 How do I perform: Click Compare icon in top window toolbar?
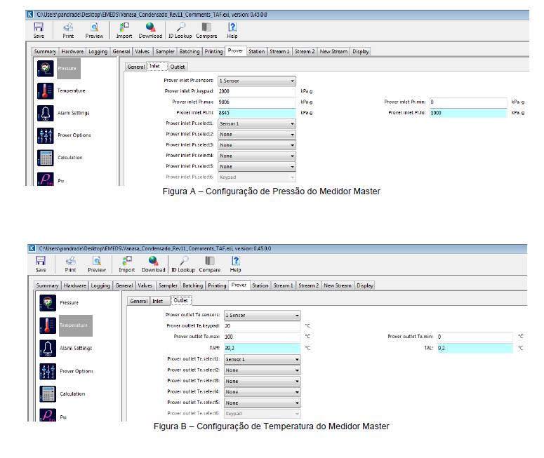point(206,27)
